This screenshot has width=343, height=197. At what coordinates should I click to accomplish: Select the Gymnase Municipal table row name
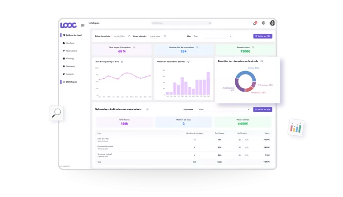click(x=105, y=147)
